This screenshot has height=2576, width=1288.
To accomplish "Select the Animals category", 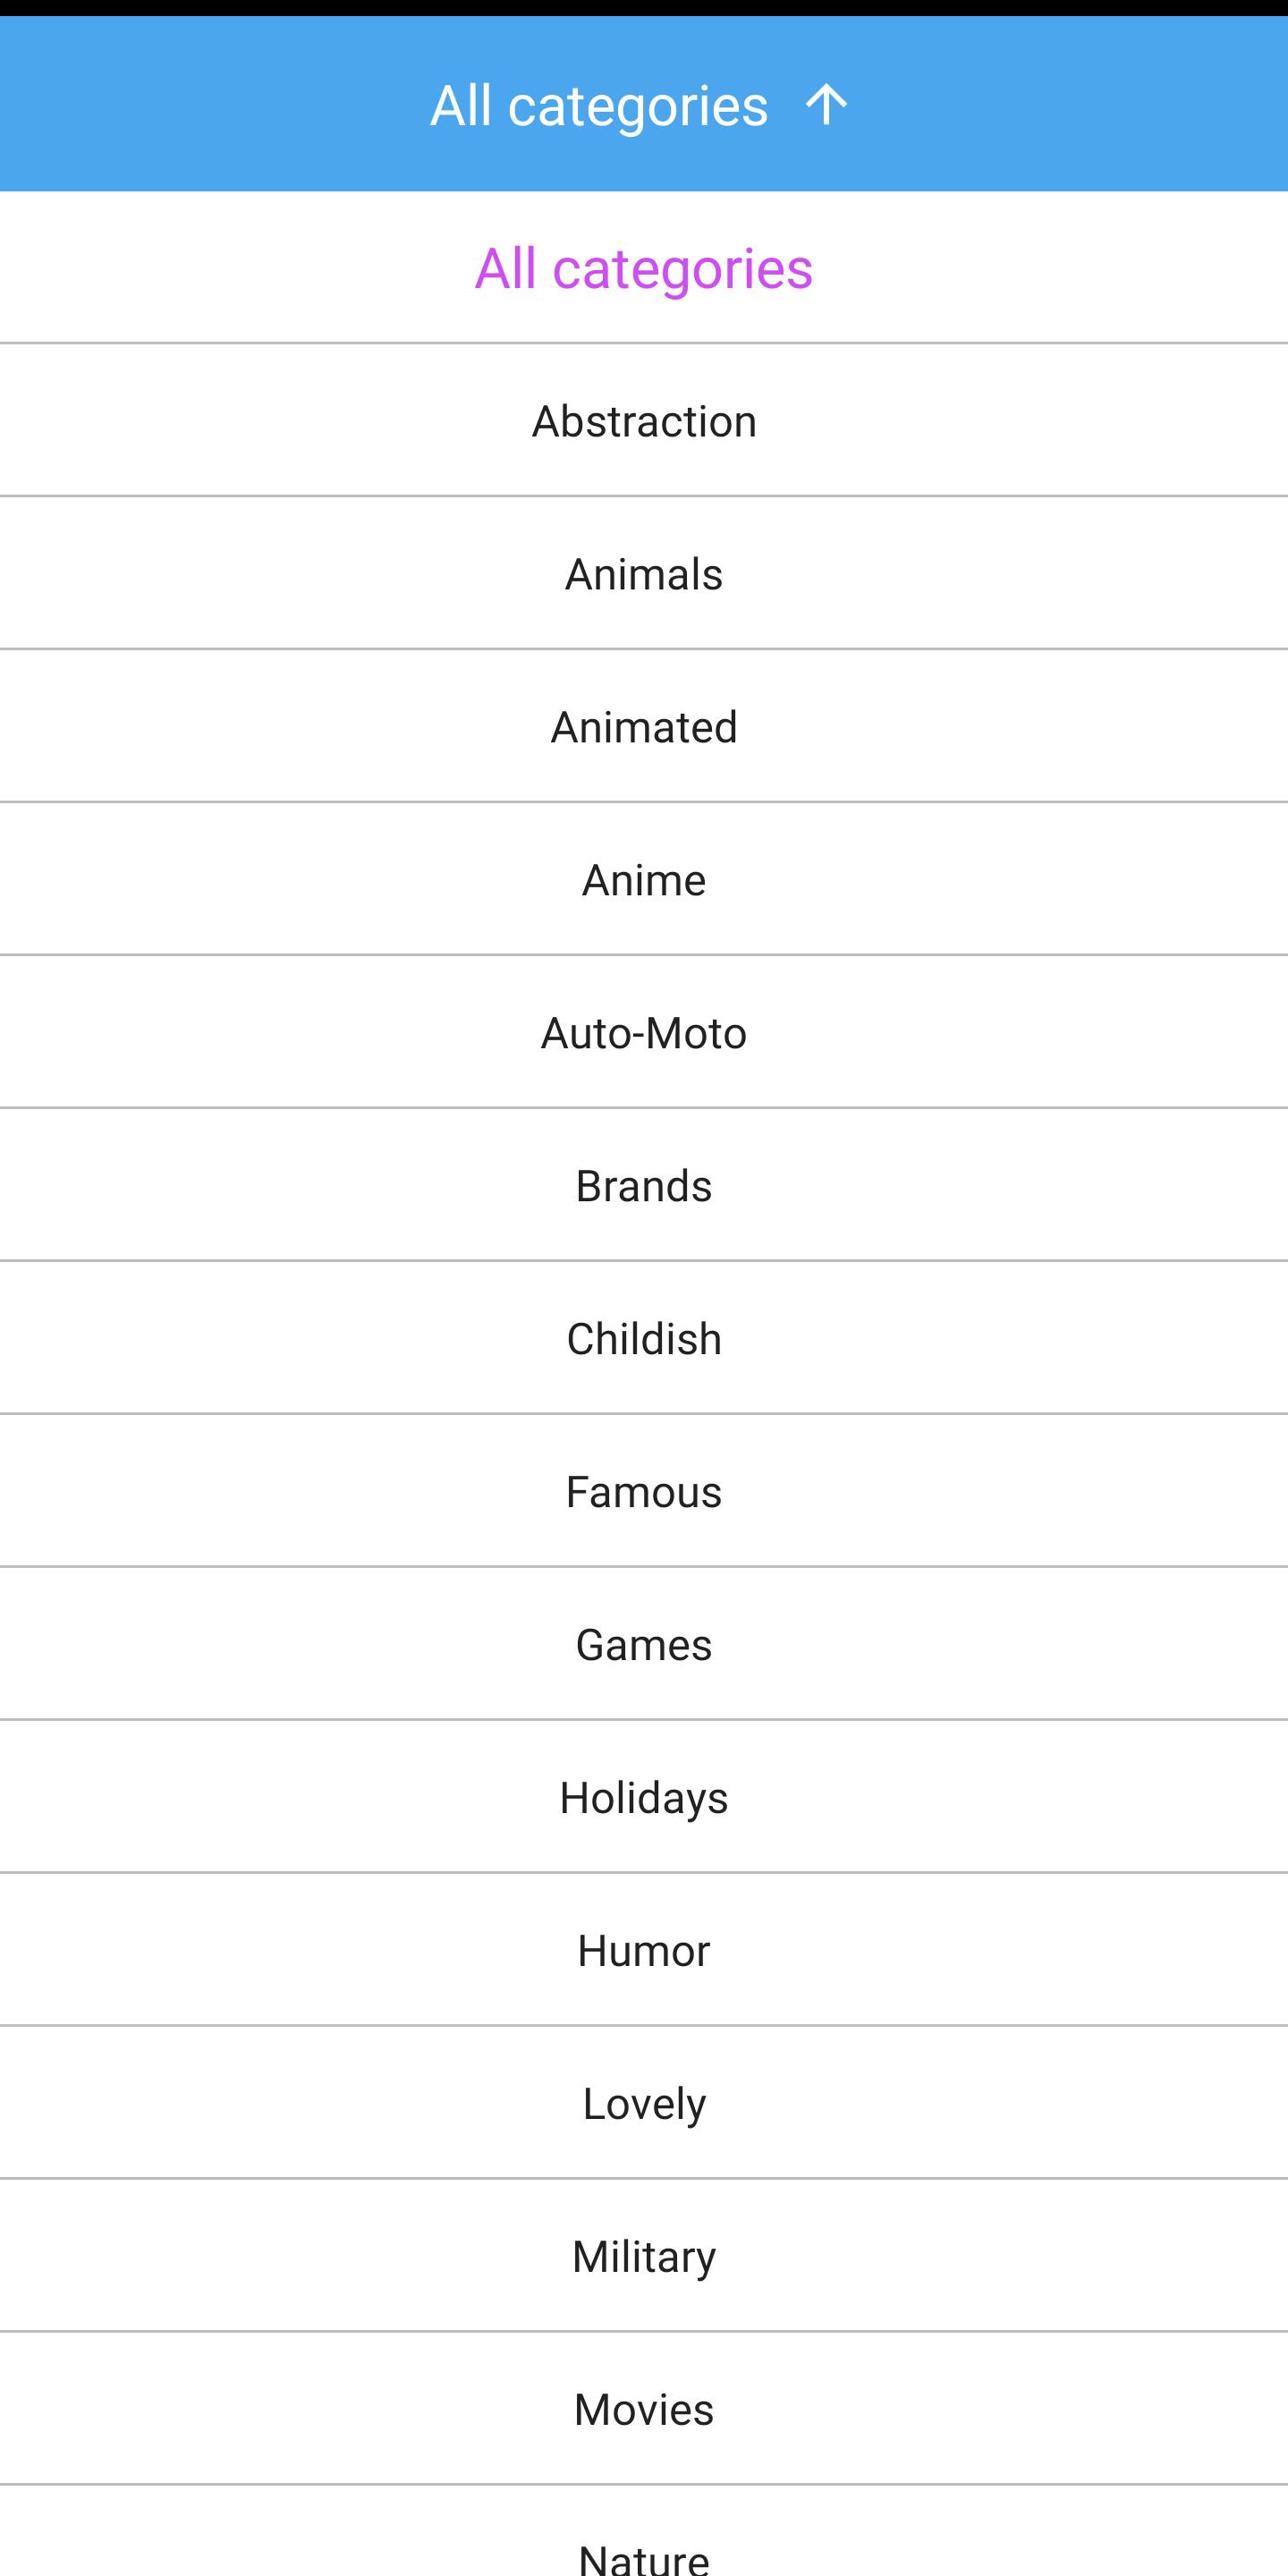I will tap(644, 574).
